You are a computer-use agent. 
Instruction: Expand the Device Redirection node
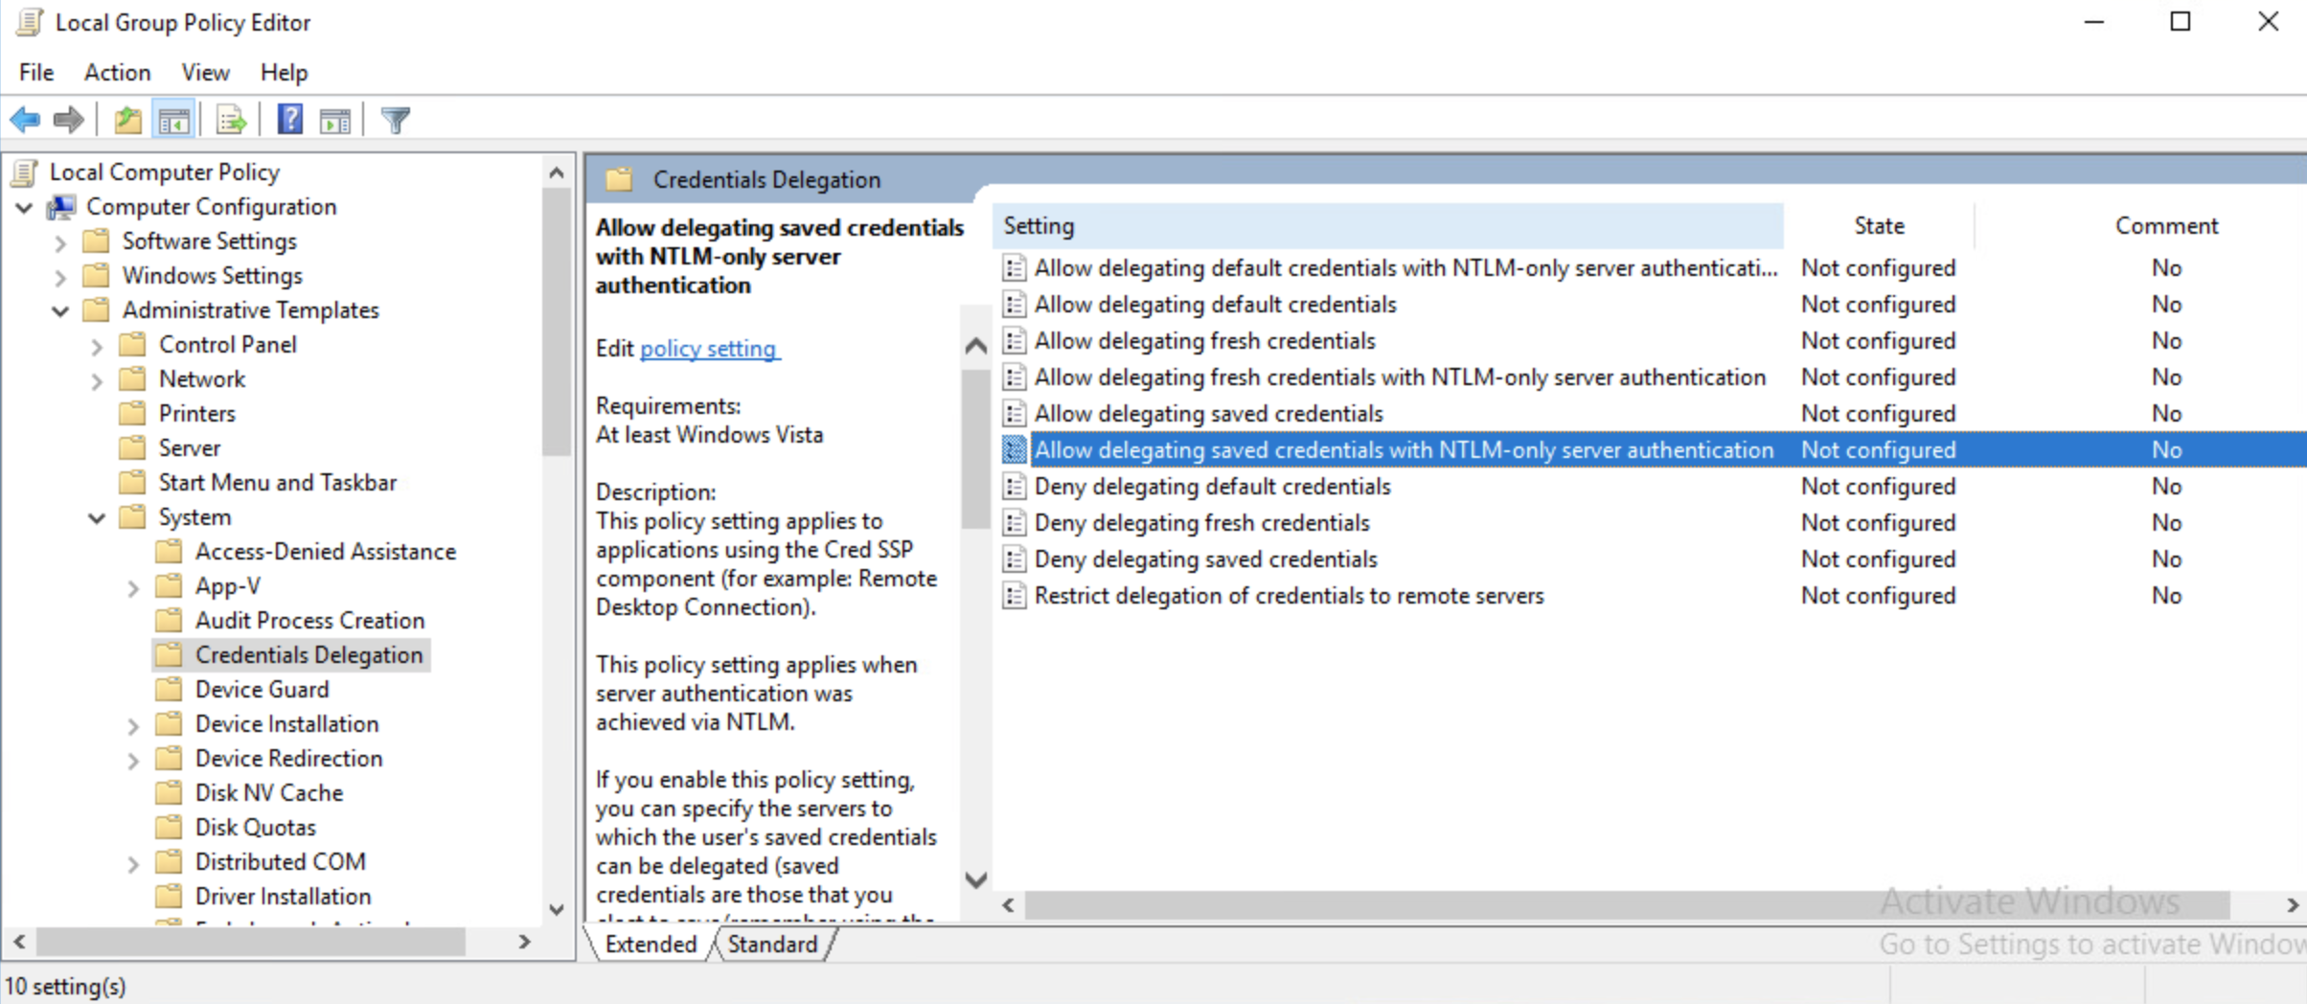133,760
